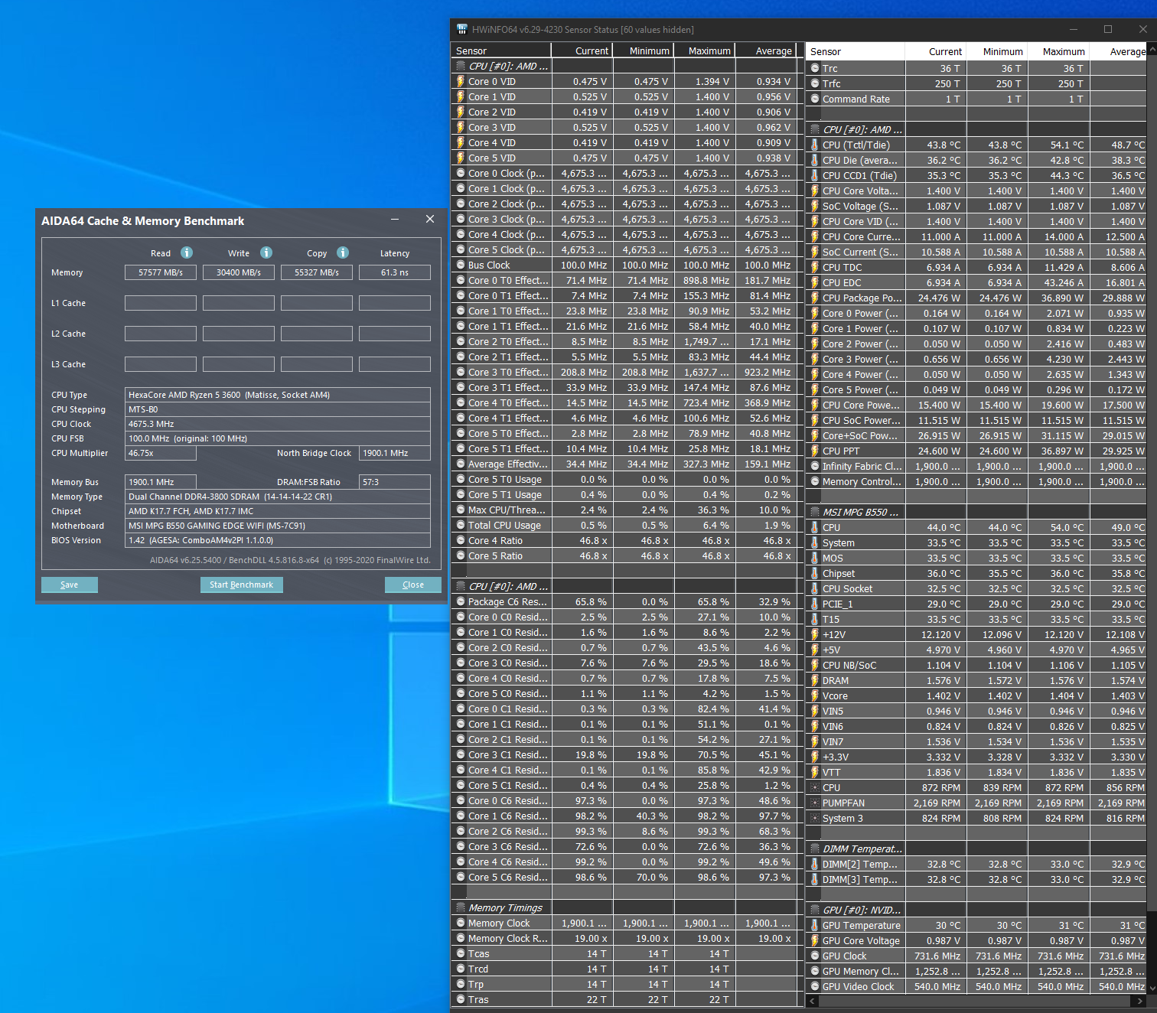Click the Memory Copy field showing 55327 MB/s
The width and height of the screenshot is (1157, 1013).
(x=317, y=272)
